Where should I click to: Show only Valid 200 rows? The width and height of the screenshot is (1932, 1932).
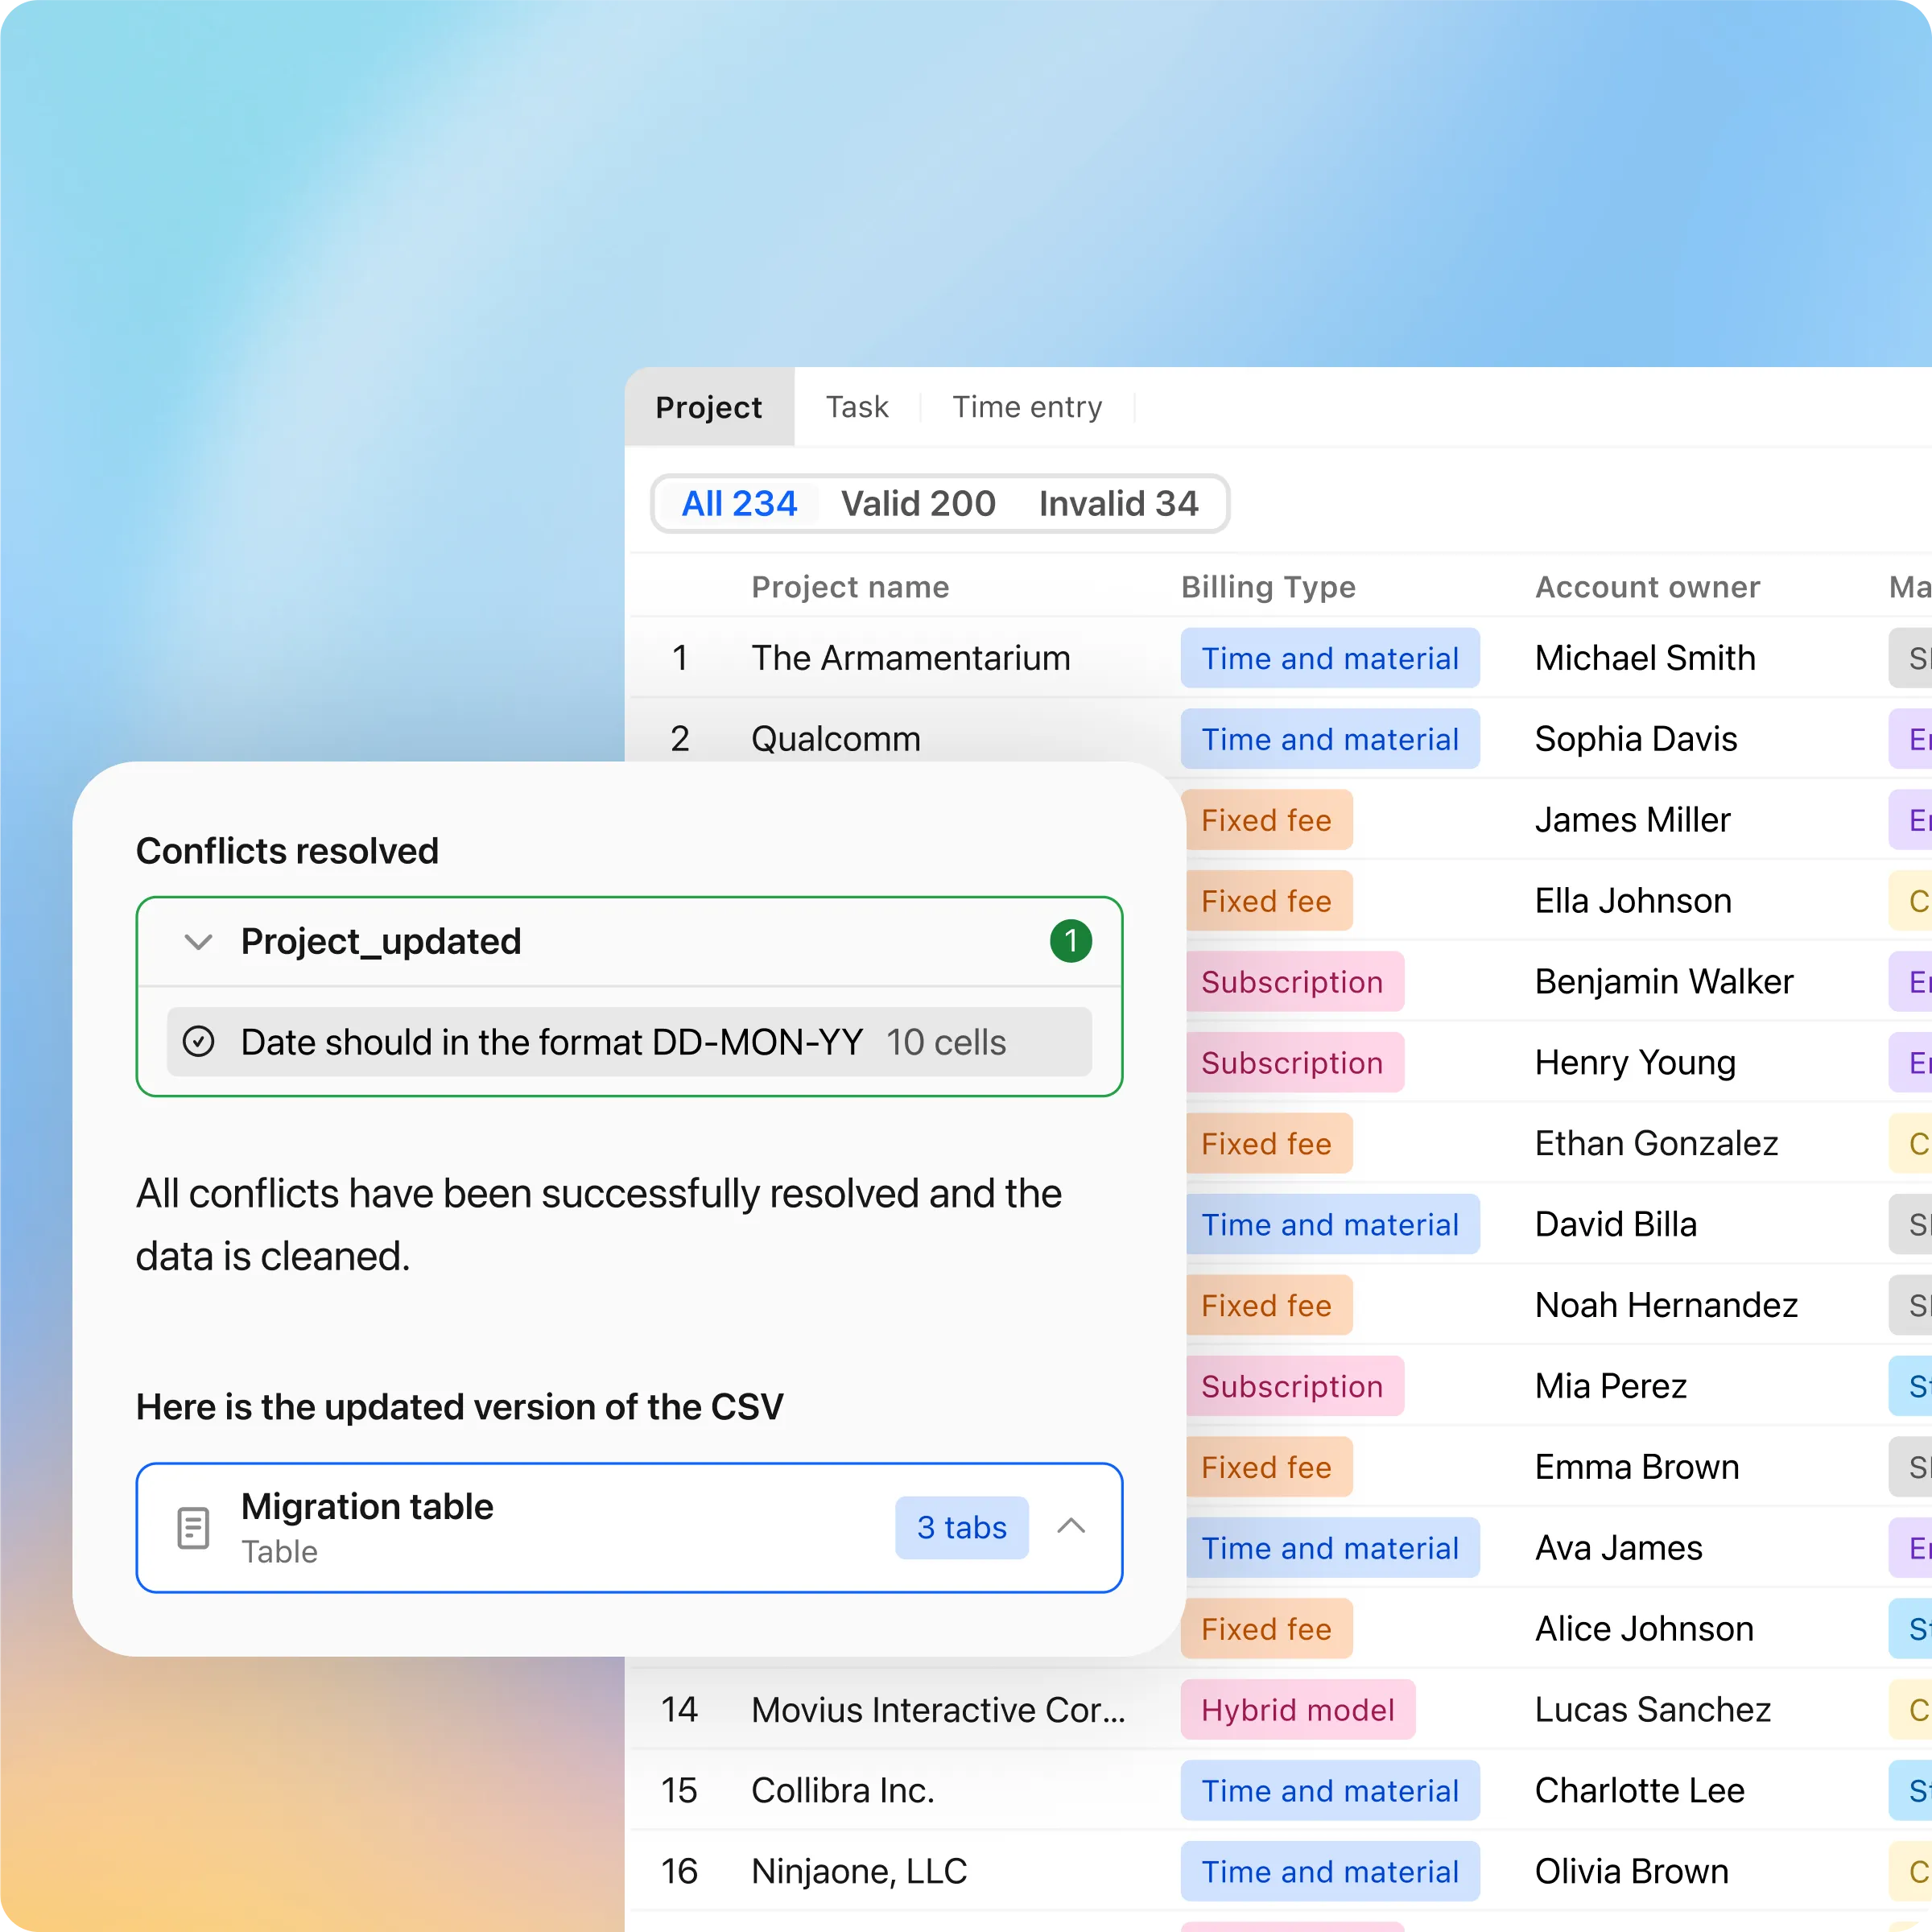click(x=917, y=503)
